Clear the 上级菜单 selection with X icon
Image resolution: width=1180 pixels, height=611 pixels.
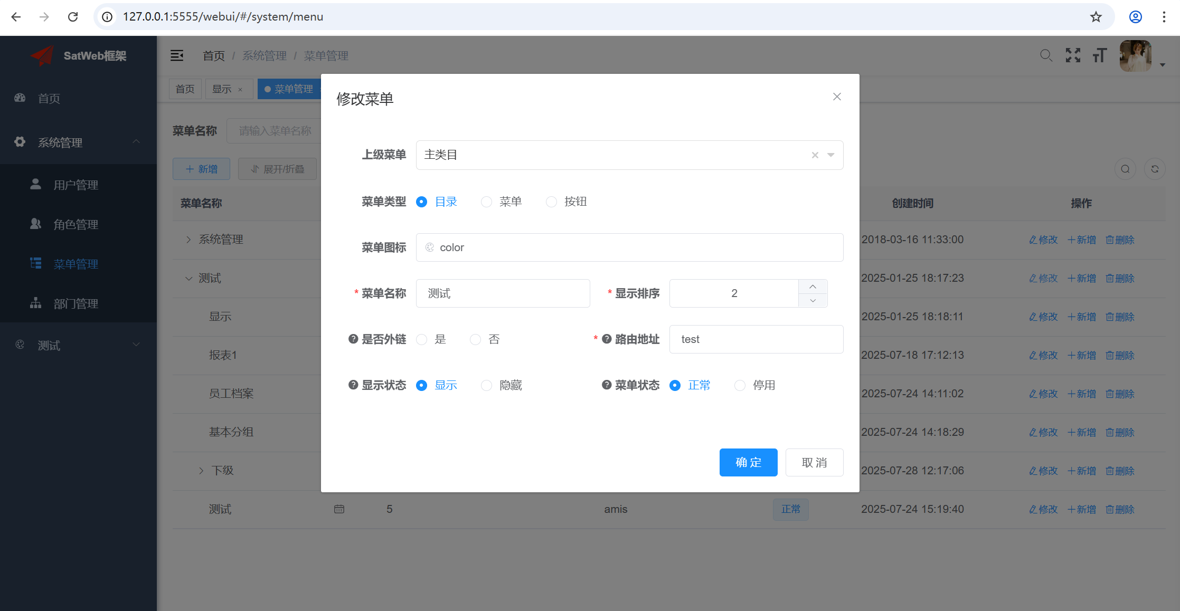click(815, 155)
